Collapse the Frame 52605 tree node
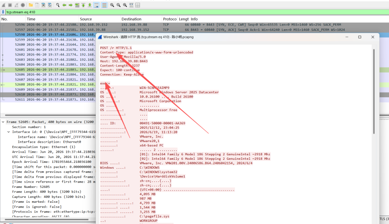 pyautogui.click(x=3, y=122)
